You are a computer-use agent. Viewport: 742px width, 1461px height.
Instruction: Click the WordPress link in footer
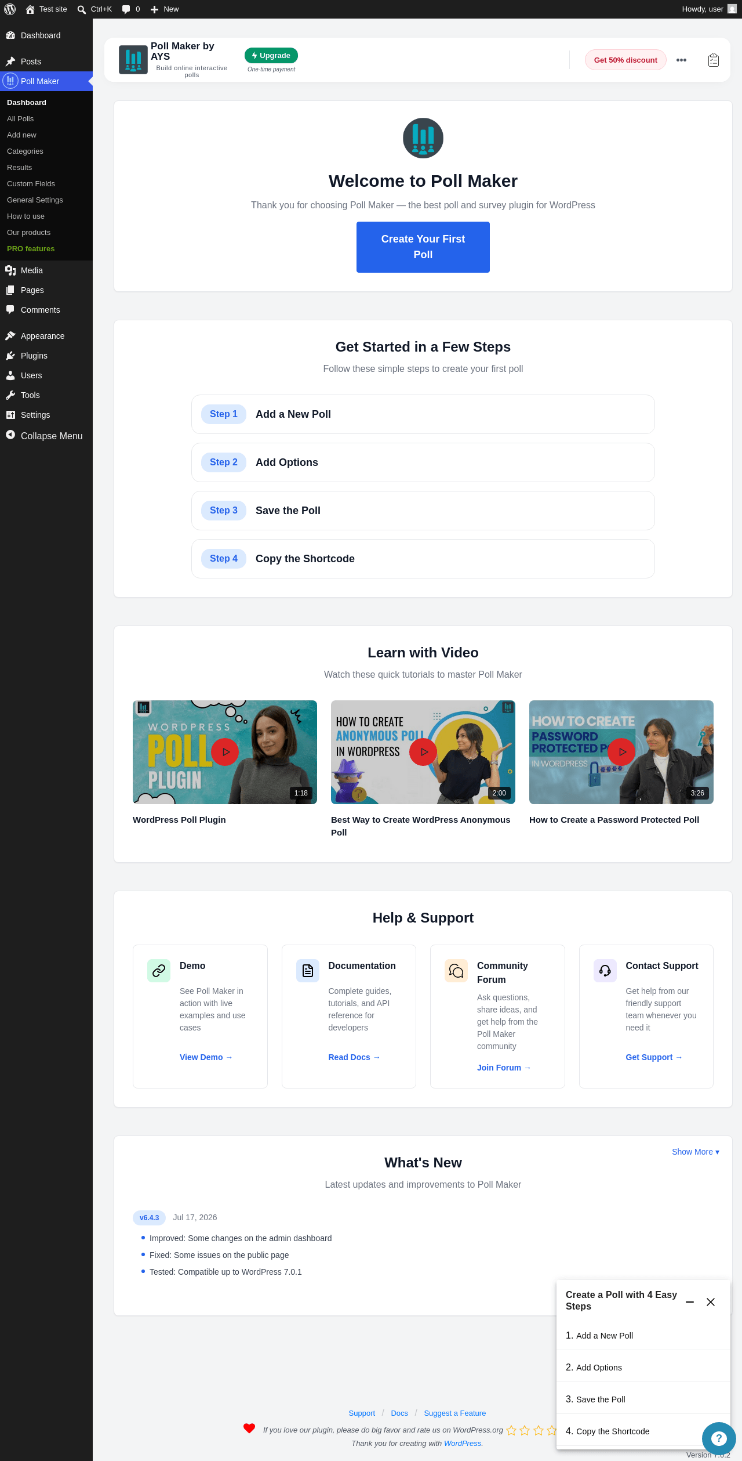coord(463,1444)
